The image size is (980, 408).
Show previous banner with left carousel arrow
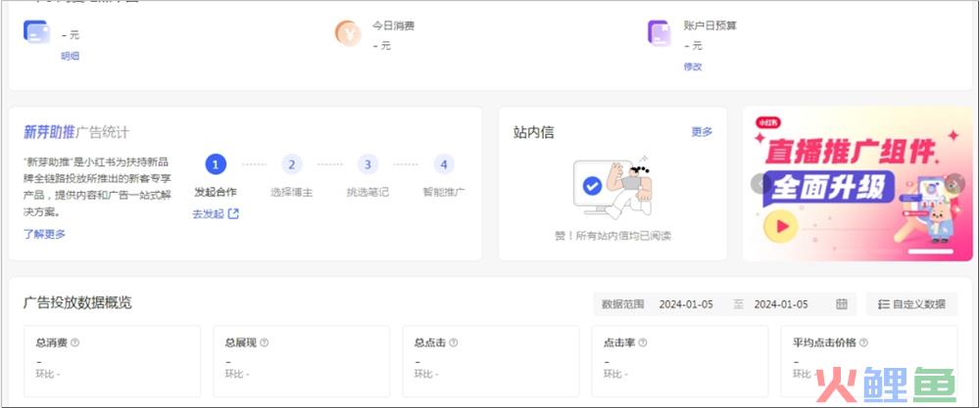[759, 183]
